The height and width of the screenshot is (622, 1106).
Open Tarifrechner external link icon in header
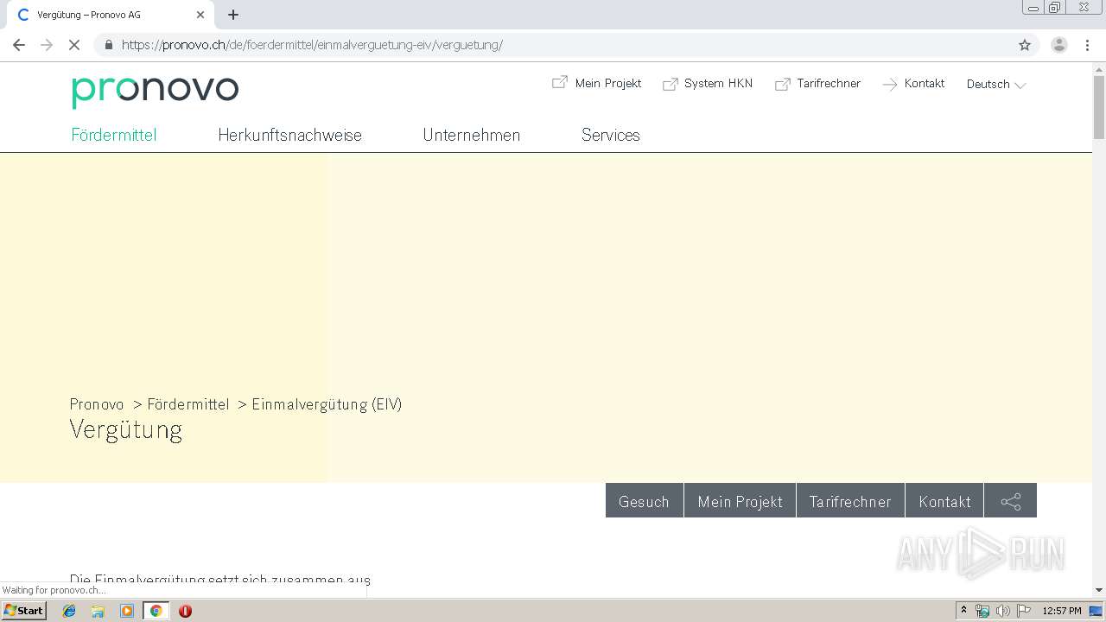[x=782, y=84]
